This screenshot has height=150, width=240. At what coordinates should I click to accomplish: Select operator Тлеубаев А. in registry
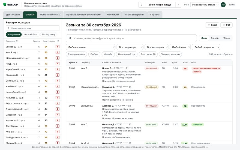tap(32, 126)
